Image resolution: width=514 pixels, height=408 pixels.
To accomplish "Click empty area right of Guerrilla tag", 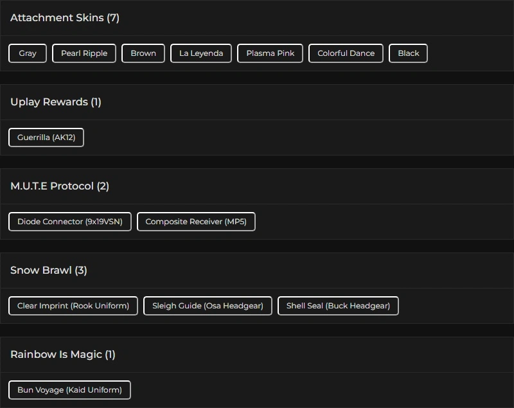I will (289, 137).
